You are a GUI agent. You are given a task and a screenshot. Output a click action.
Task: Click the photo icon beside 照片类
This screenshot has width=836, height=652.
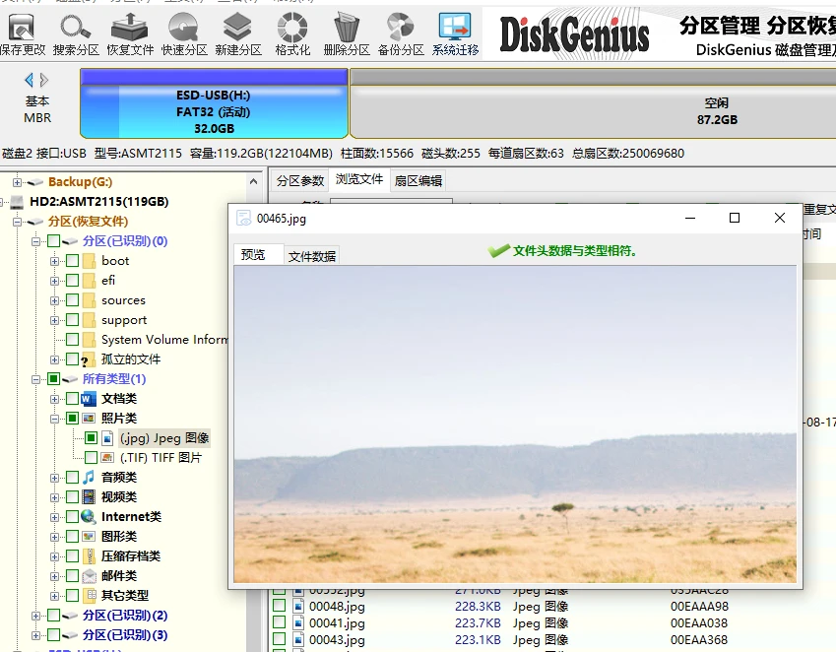[x=89, y=419]
